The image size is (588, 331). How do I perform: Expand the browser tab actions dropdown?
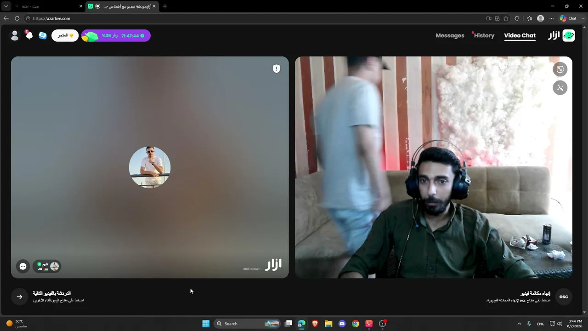[6, 6]
